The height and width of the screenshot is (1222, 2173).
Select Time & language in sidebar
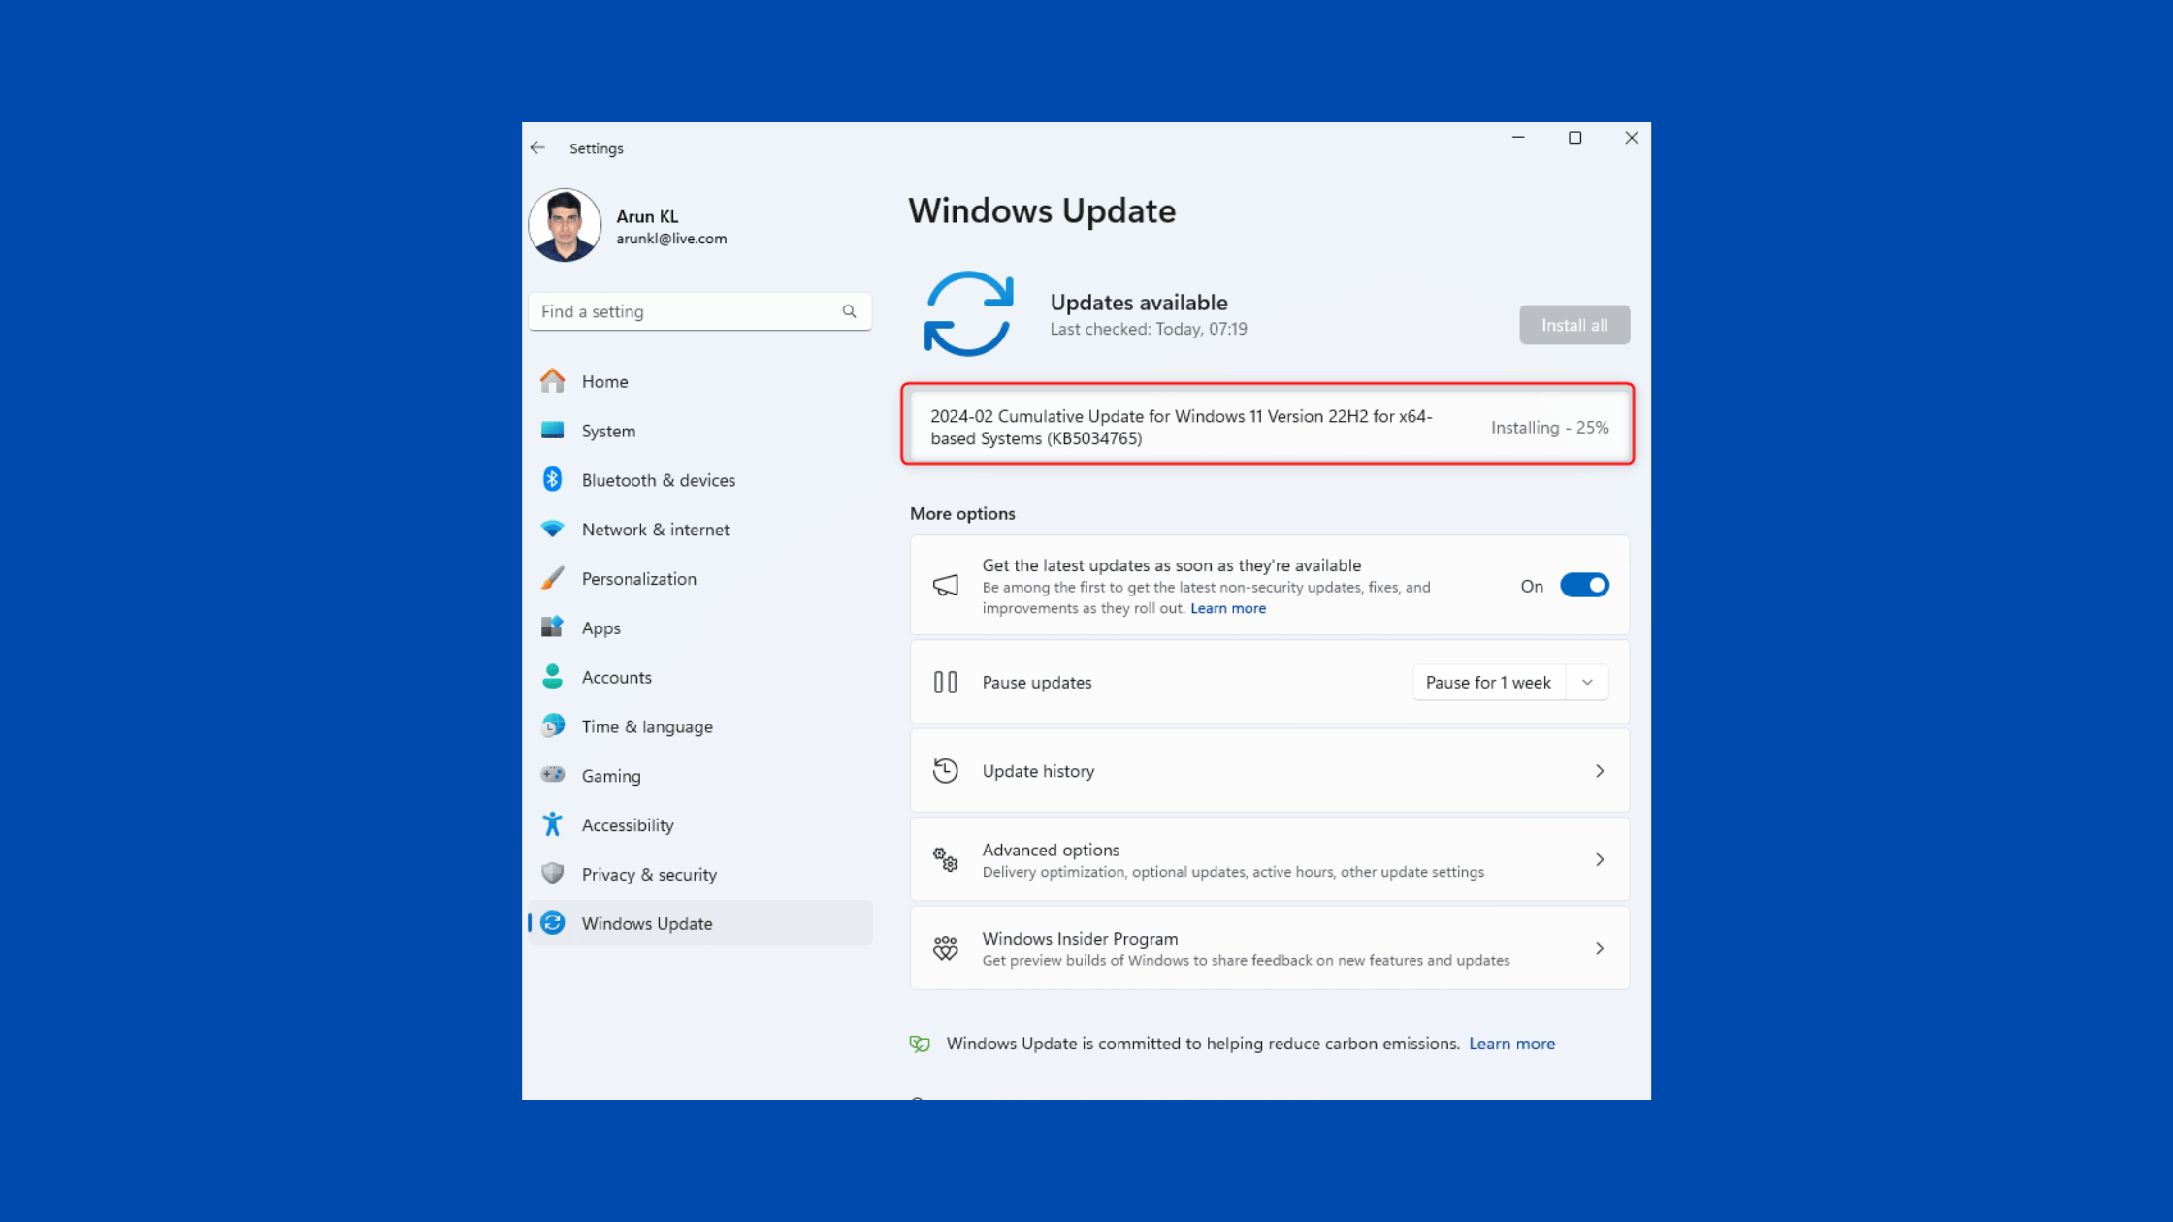point(646,726)
